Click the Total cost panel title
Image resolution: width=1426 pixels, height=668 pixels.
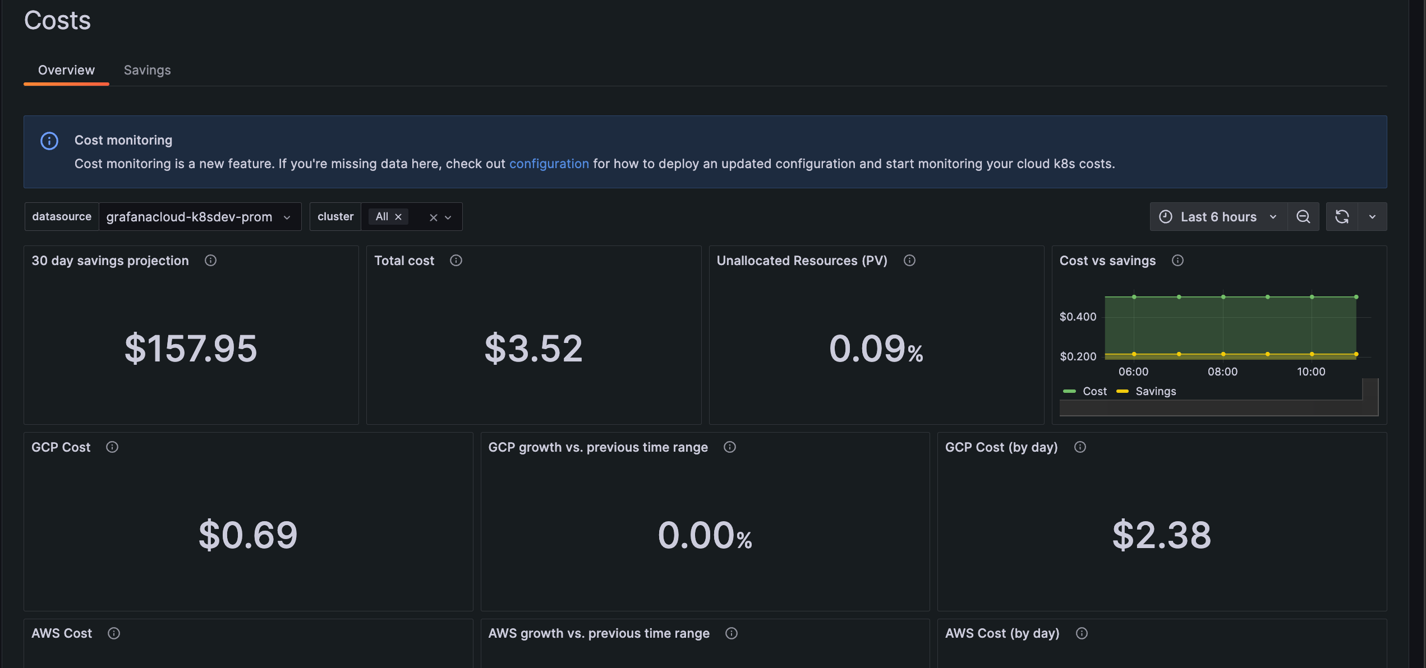point(404,261)
